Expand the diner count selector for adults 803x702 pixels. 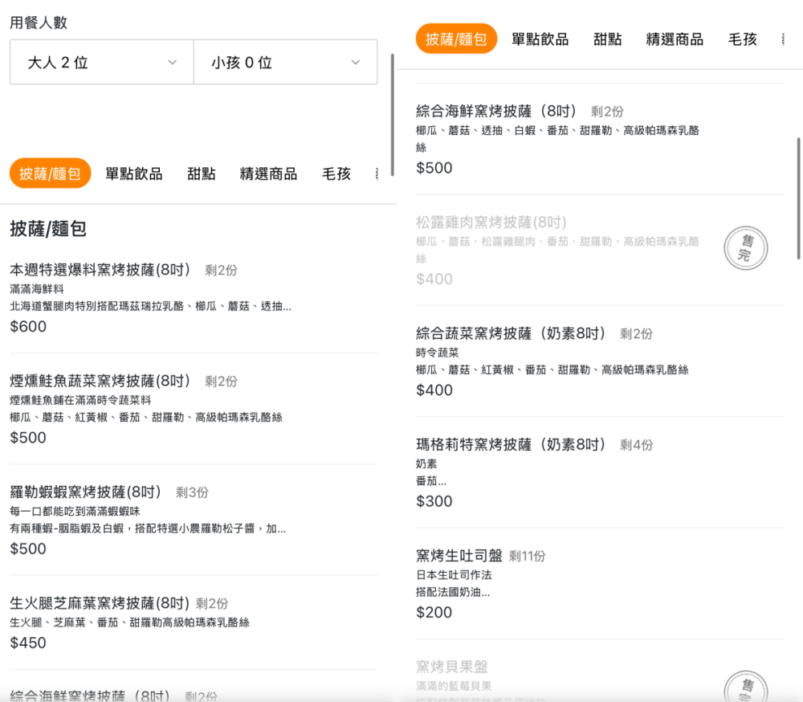pos(100,62)
